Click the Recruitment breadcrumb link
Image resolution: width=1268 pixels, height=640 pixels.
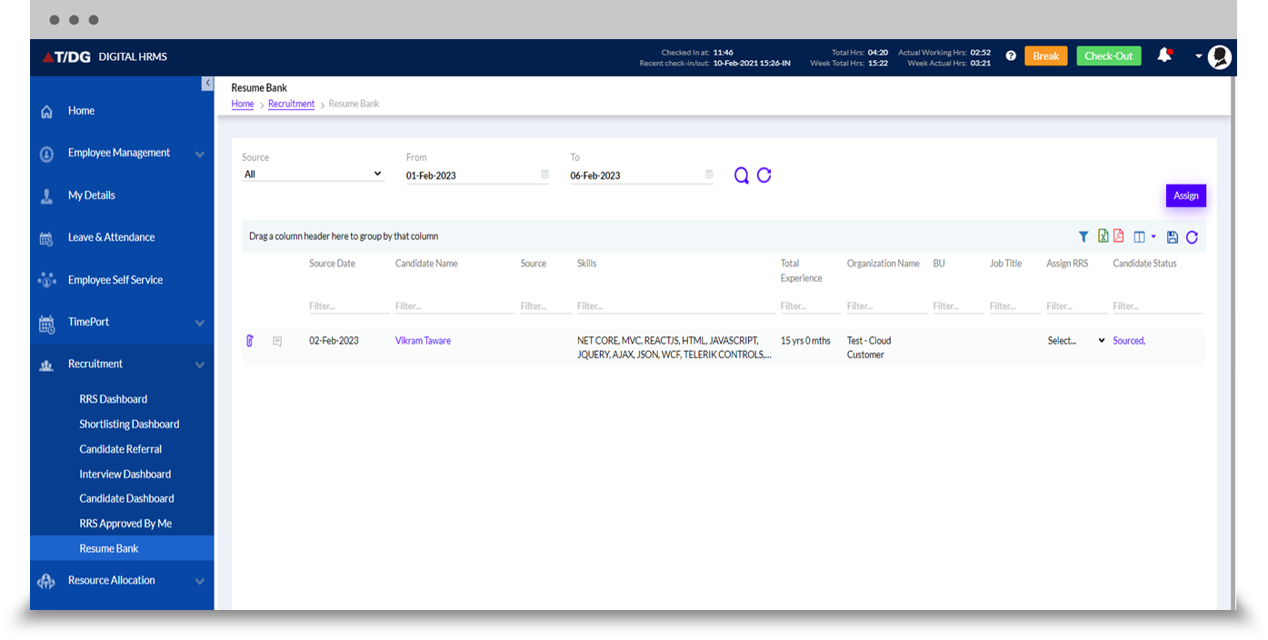click(291, 104)
